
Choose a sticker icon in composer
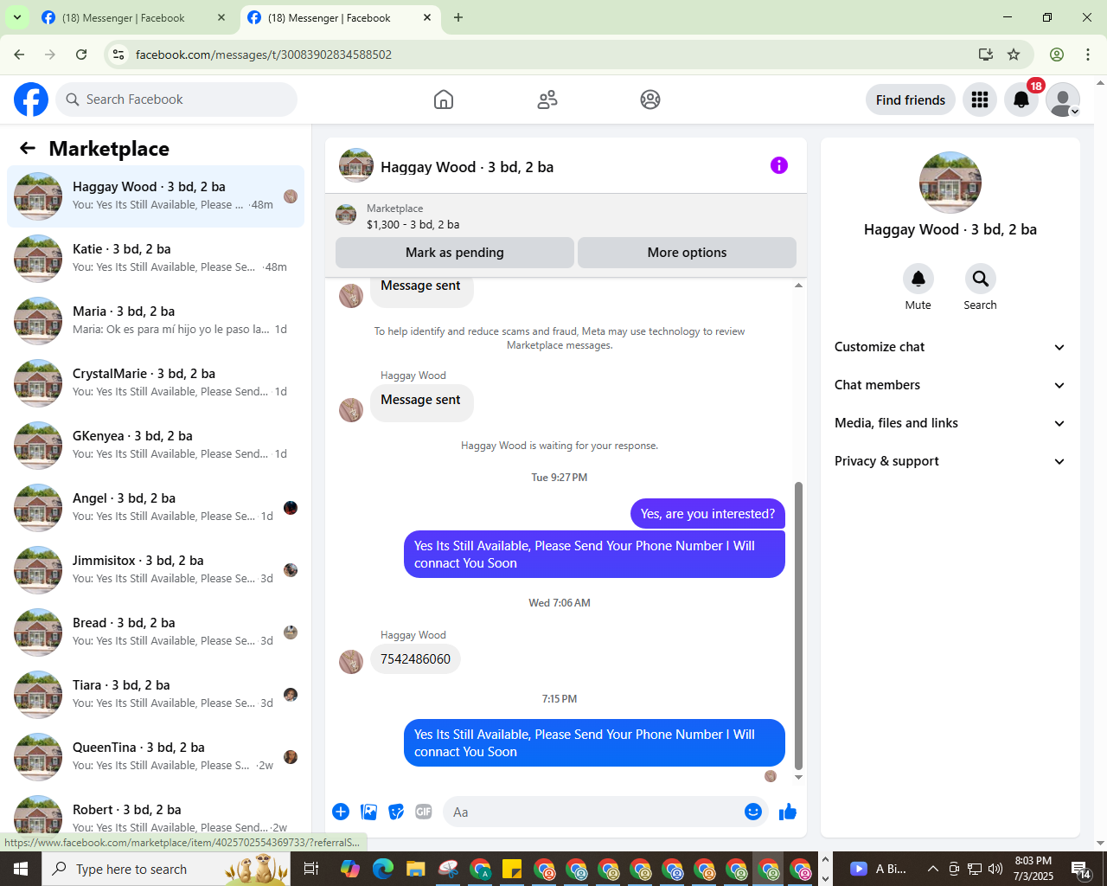397,812
